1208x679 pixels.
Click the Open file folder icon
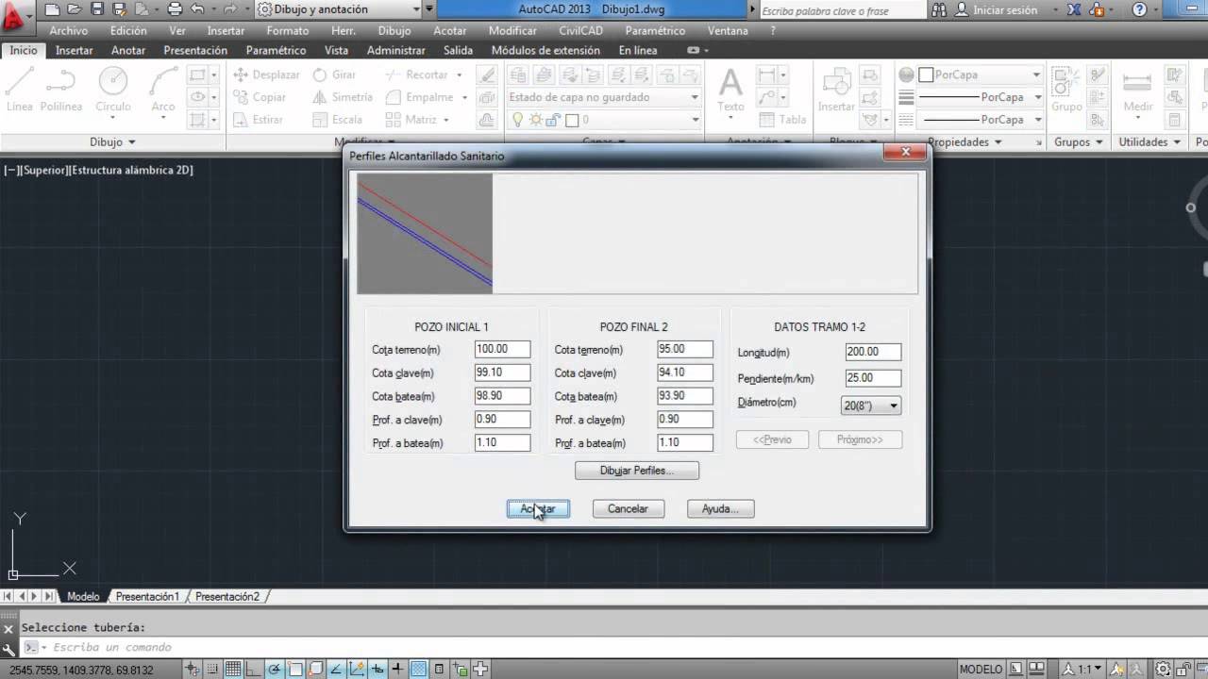coord(75,9)
